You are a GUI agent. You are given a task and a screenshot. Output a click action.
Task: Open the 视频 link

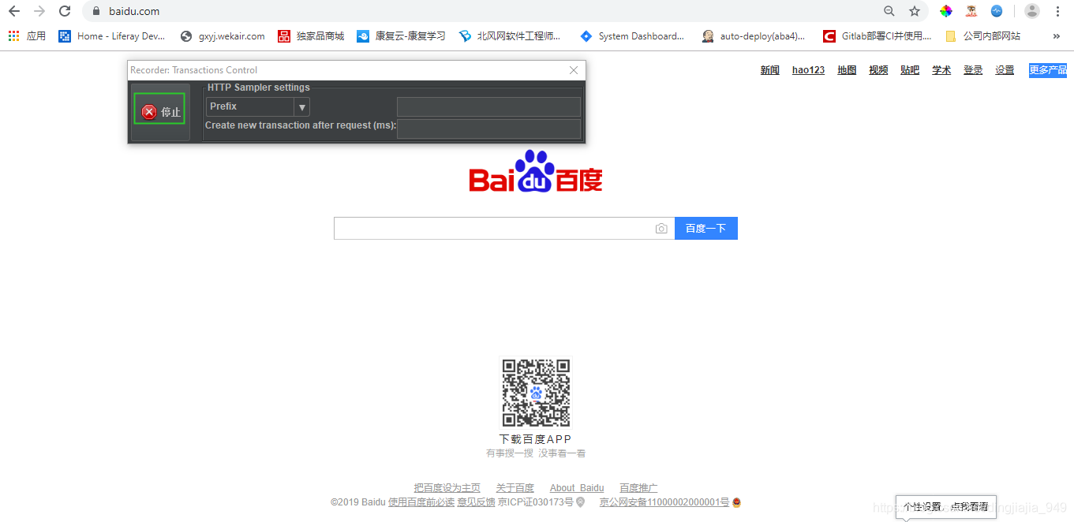pos(878,70)
